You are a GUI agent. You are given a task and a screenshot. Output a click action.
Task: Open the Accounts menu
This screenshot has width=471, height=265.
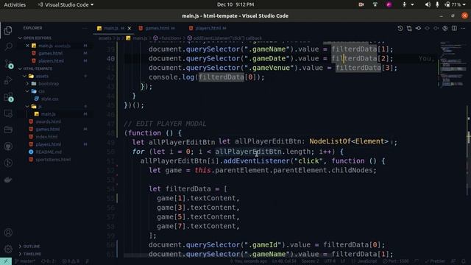8,233
